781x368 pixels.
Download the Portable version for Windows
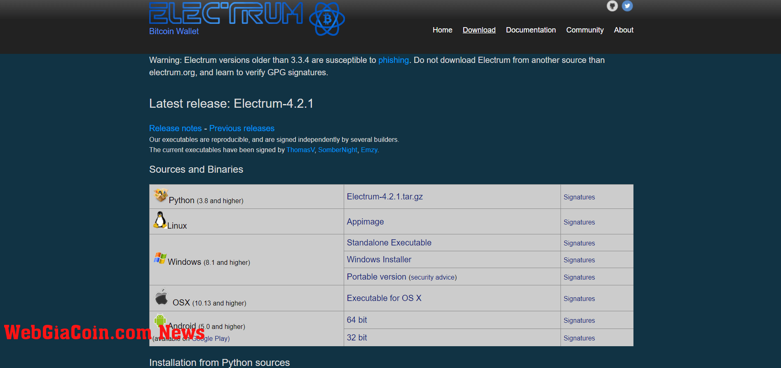click(x=376, y=277)
